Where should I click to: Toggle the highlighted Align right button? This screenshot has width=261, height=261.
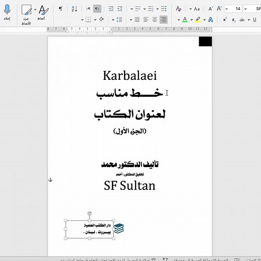point(164,20)
